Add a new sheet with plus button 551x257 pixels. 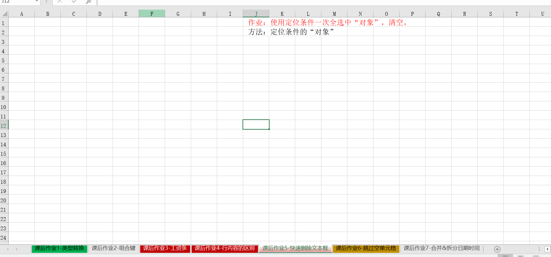pyautogui.click(x=497, y=249)
